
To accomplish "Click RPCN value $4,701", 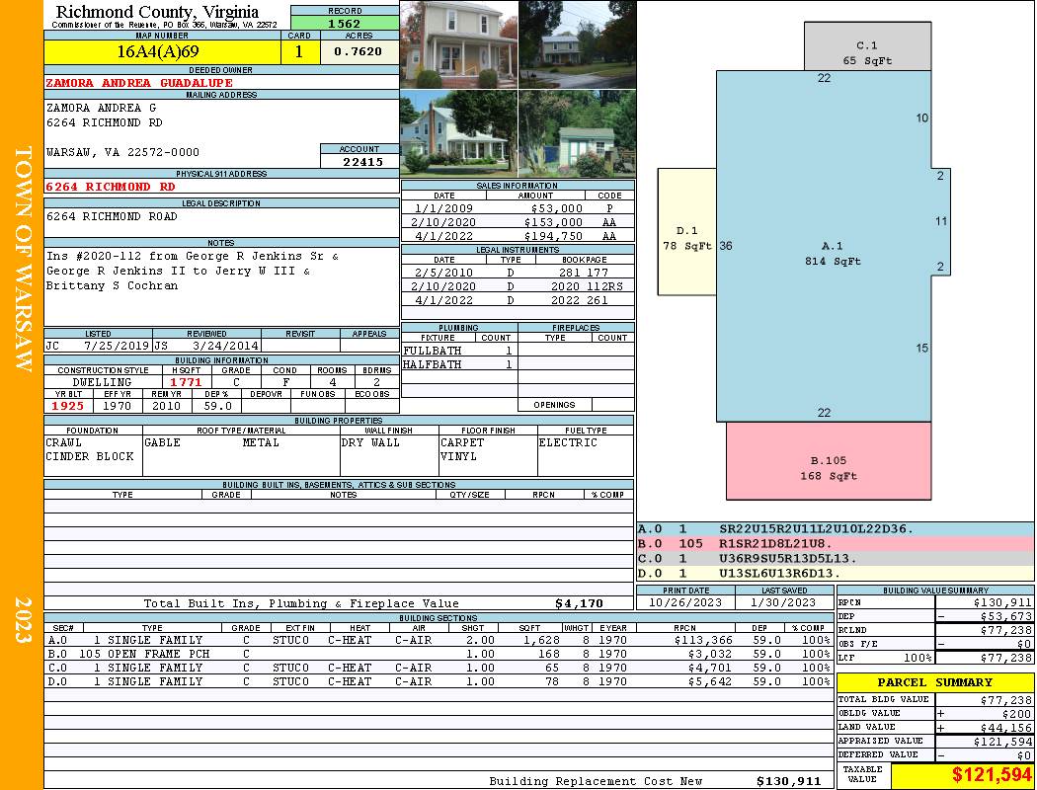I will (x=709, y=668).
